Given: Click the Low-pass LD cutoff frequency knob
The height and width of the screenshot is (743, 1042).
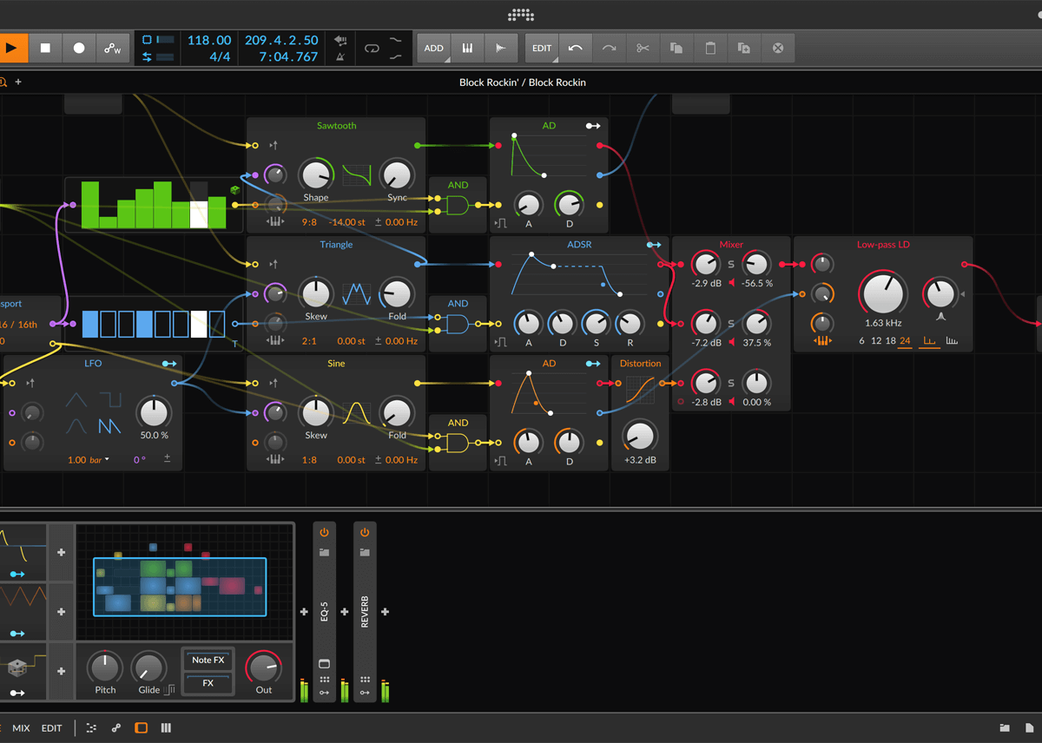Looking at the screenshot, I should tap(883, 292).
